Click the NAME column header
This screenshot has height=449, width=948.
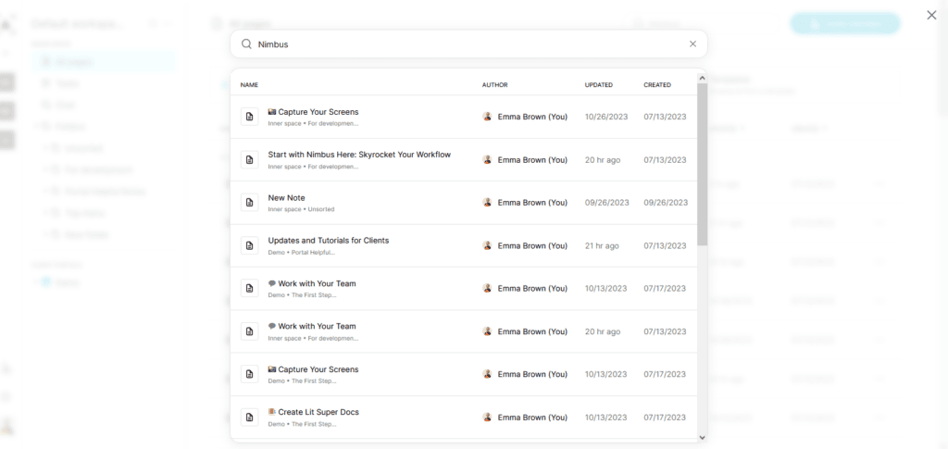(249, 85)
